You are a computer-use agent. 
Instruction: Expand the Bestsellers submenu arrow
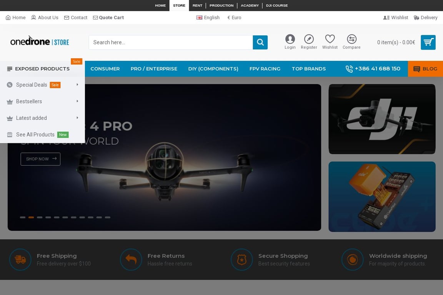tap(77, 101)
